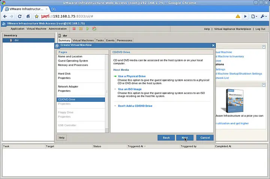Open the Chrome page menu icon
The image size is (270, 179).
[x=254, y=16]
